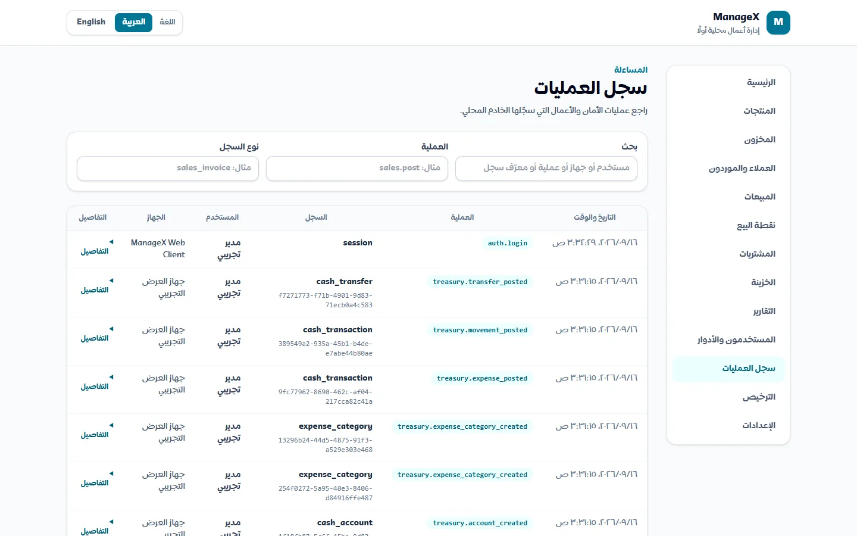Click the cash_transfer record name
Screen dimensions: 857x536
coord(345,282)
